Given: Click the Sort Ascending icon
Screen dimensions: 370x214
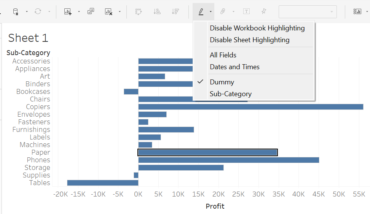Looking at the screenshot, I should [157, 11].
